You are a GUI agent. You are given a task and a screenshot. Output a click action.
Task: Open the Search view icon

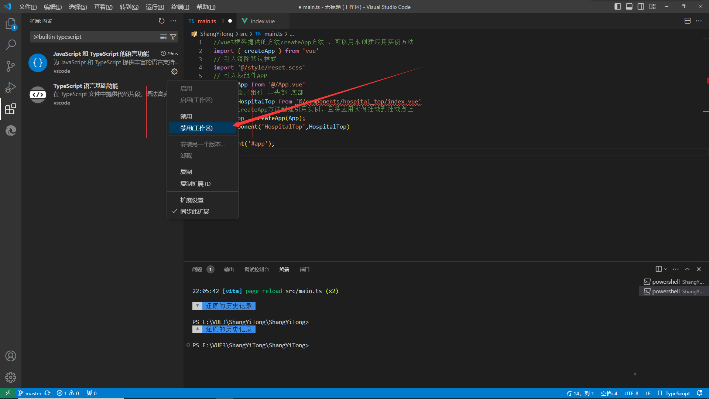(11, 45)
